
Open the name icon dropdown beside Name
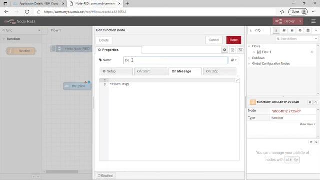234,60
